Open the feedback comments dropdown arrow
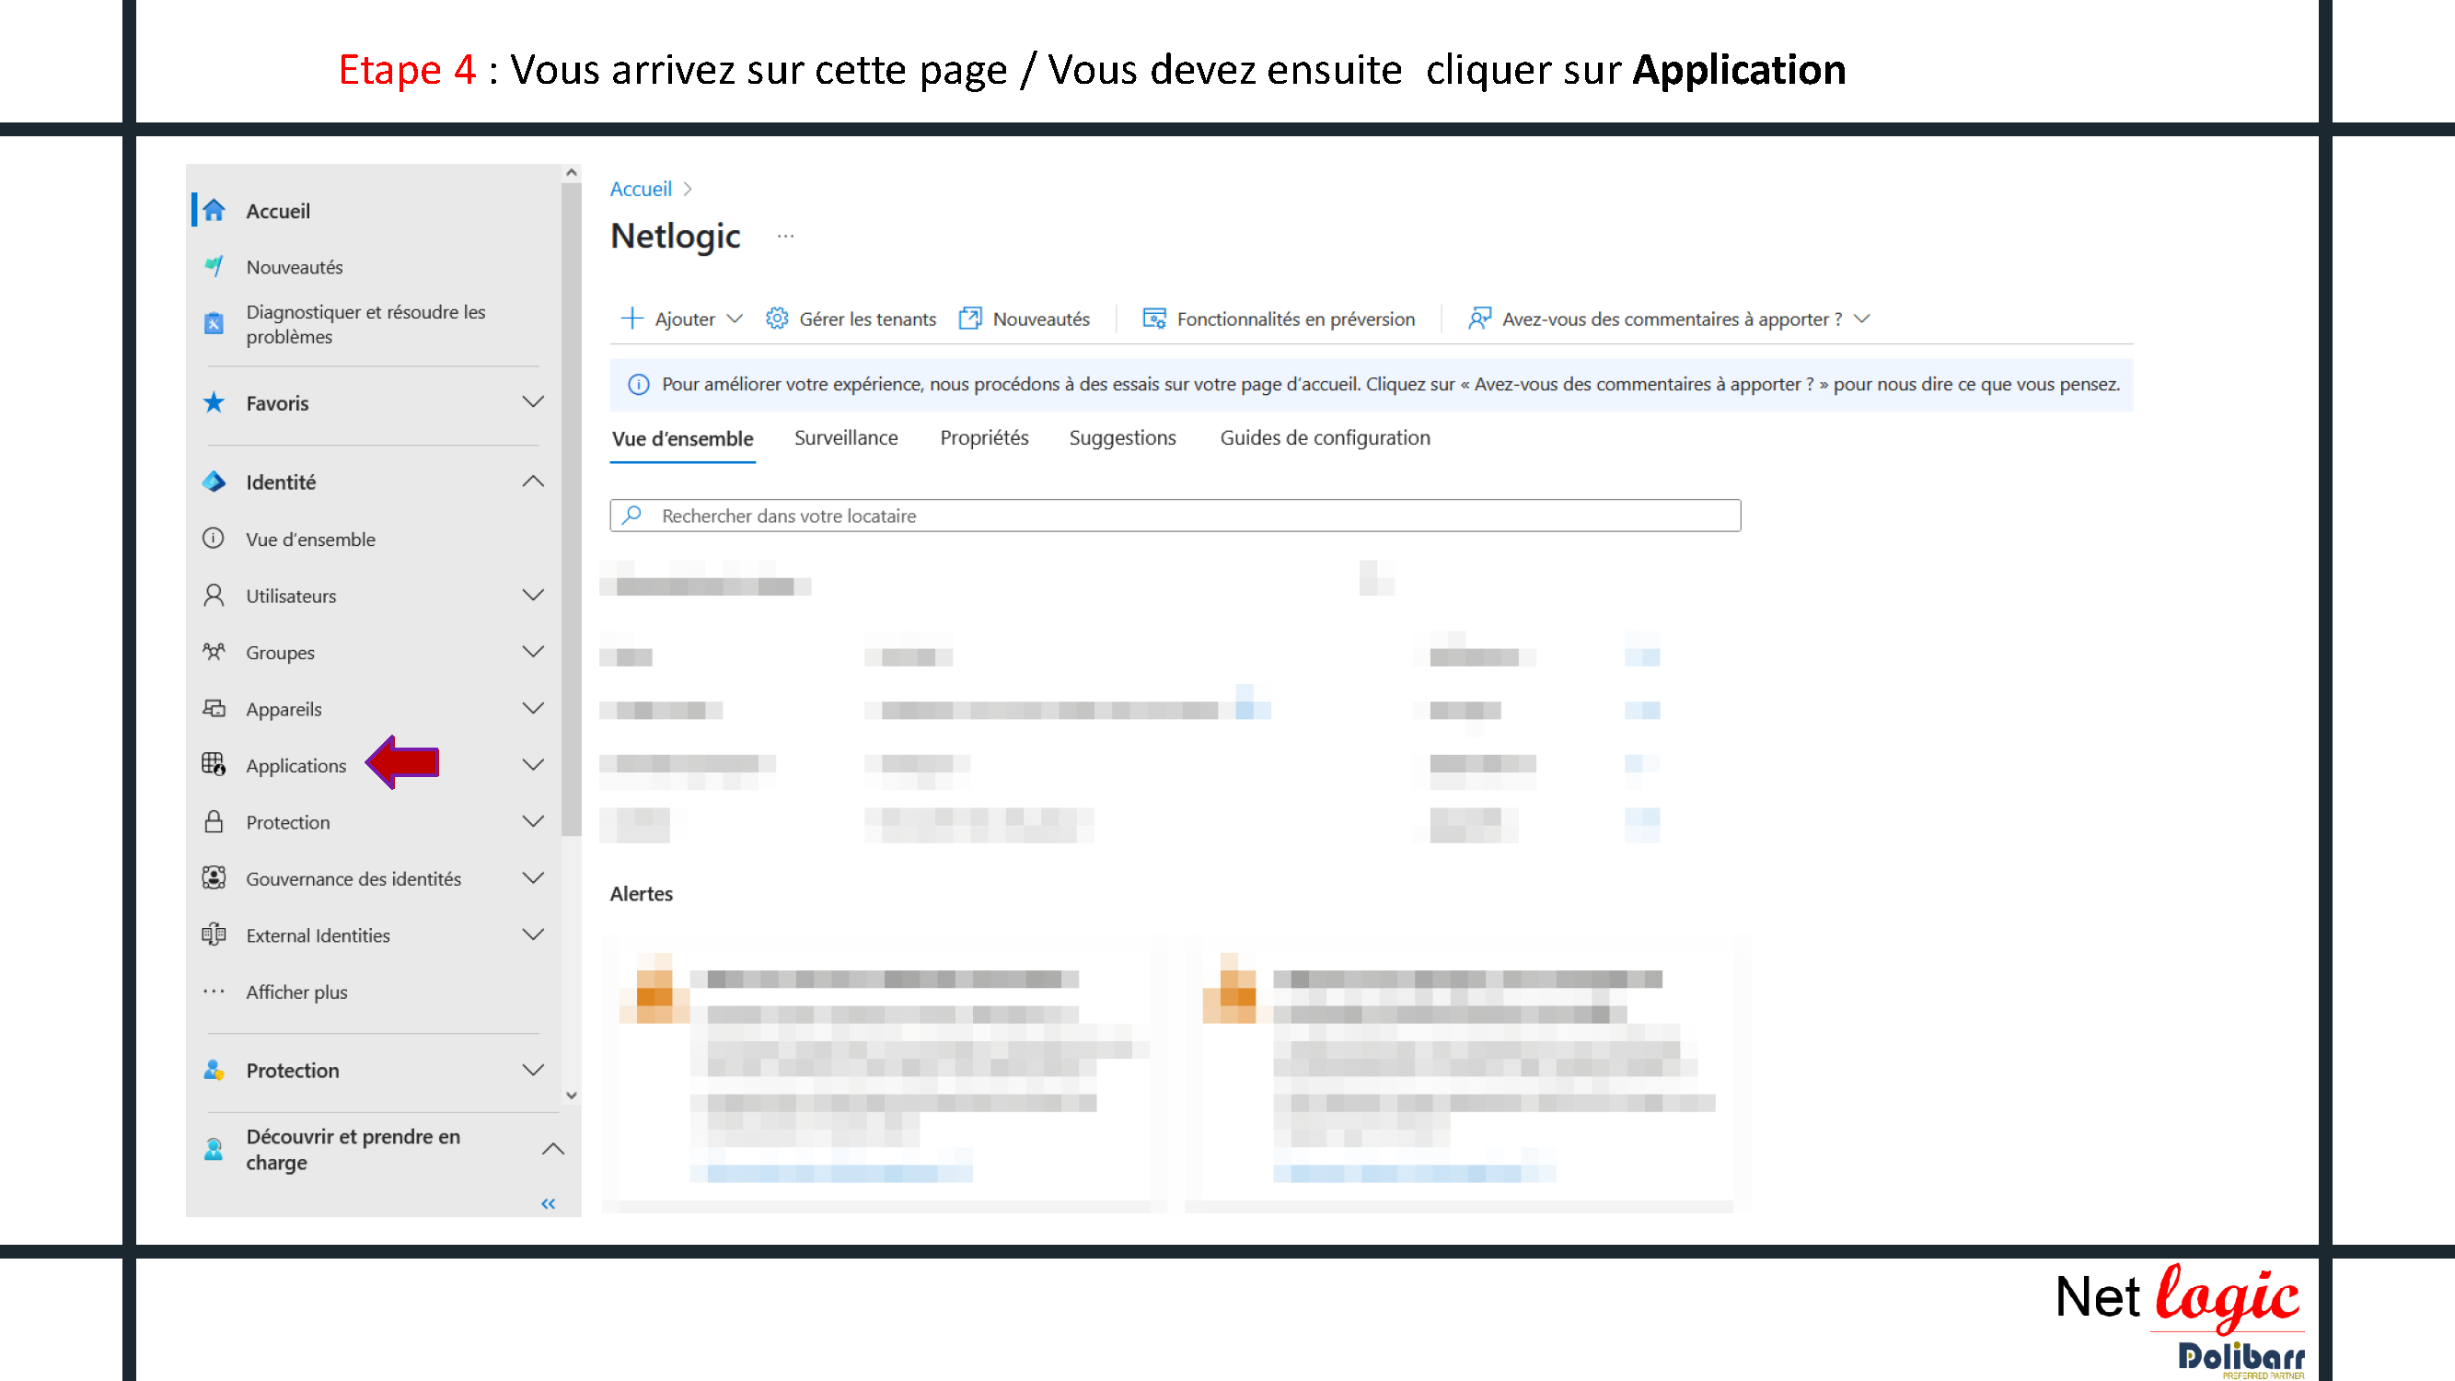This screenshot has height=1381, width=2455. click(1861, 319)
